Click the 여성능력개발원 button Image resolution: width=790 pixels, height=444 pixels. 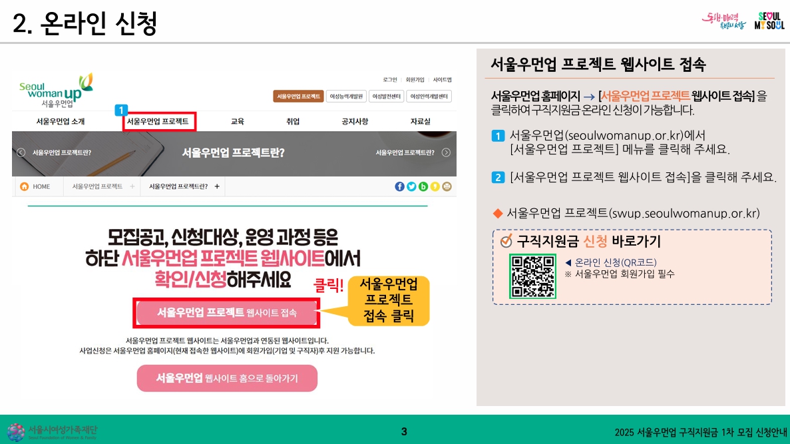coord(346,97)
